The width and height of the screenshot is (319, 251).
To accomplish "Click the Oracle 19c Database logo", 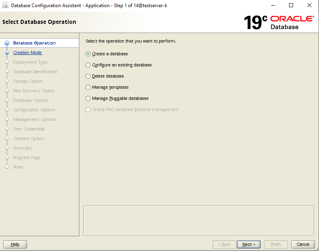I will [279, 22].
